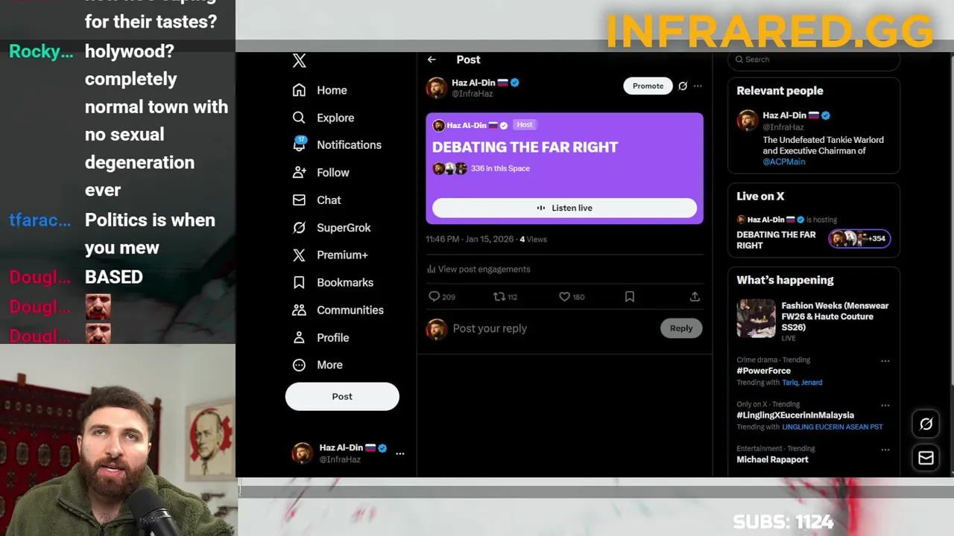
Task: Open account menu dots beside Haz Al-Din
Action: [400, 453]
